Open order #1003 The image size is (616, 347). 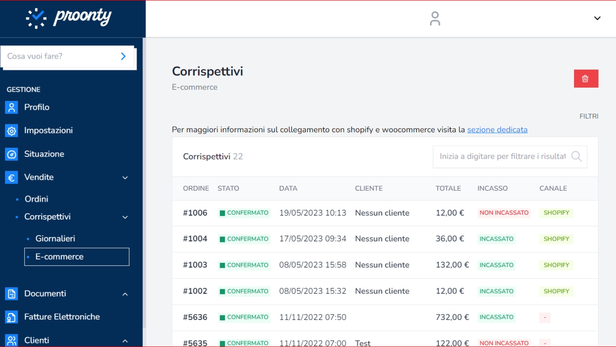(x=195, y=265)
